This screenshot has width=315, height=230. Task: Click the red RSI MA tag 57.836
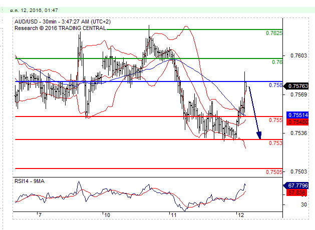(x=297, y=192)
